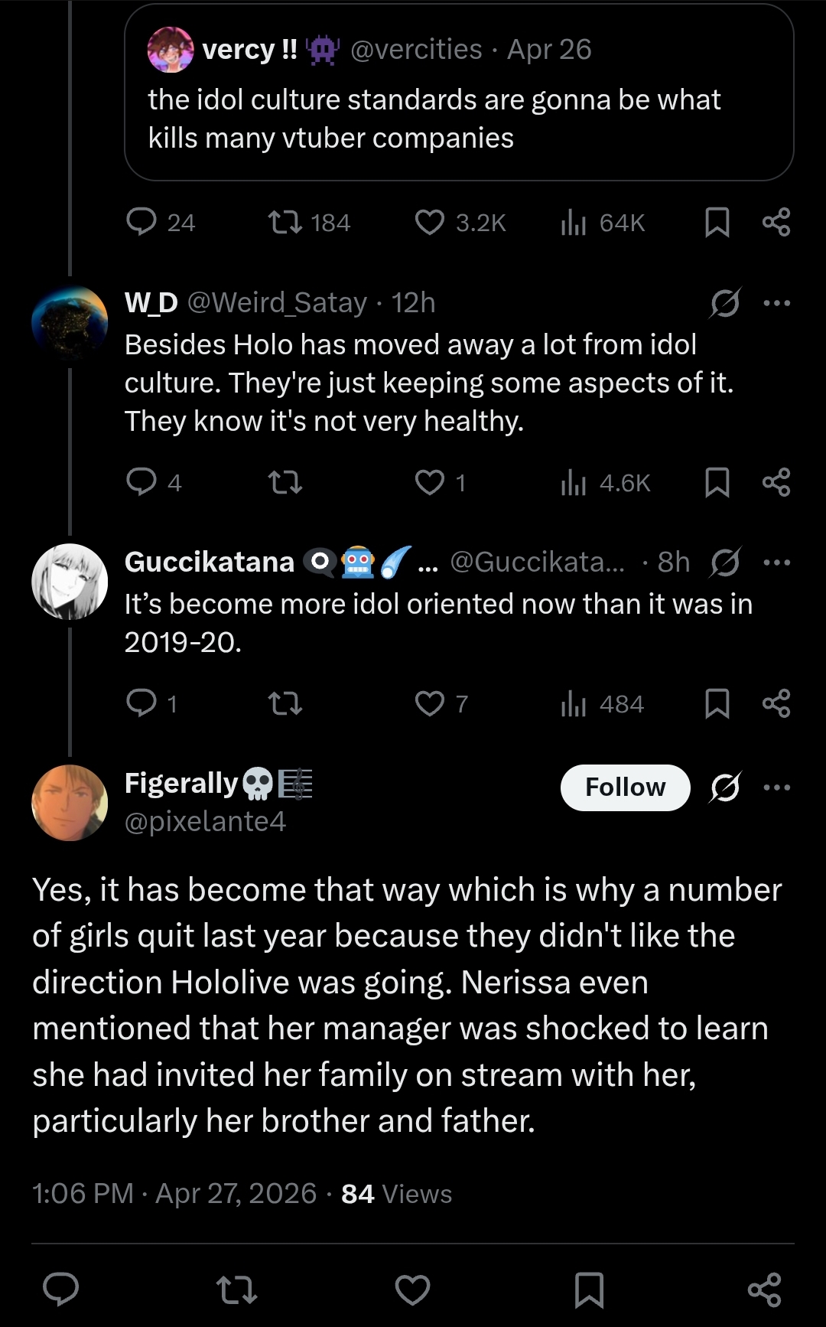Open Grok icon on W_D's tweet
Screen dimensions: 826x1327
click(x=725, y=303)
